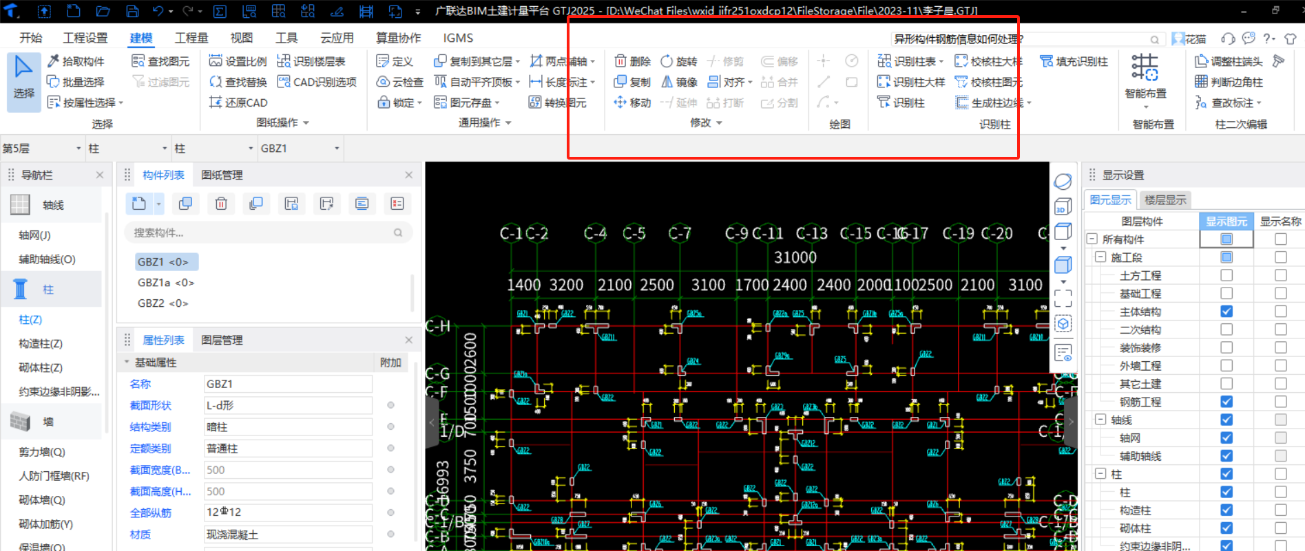Click the 3D view cube icon
The image size is (1305, 551).
point(1063,206)
